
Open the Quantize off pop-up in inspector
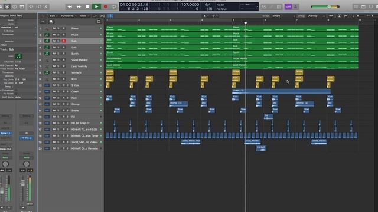25,28
